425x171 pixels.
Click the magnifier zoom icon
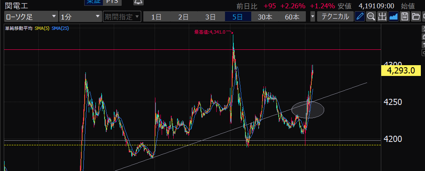point(371,17)
